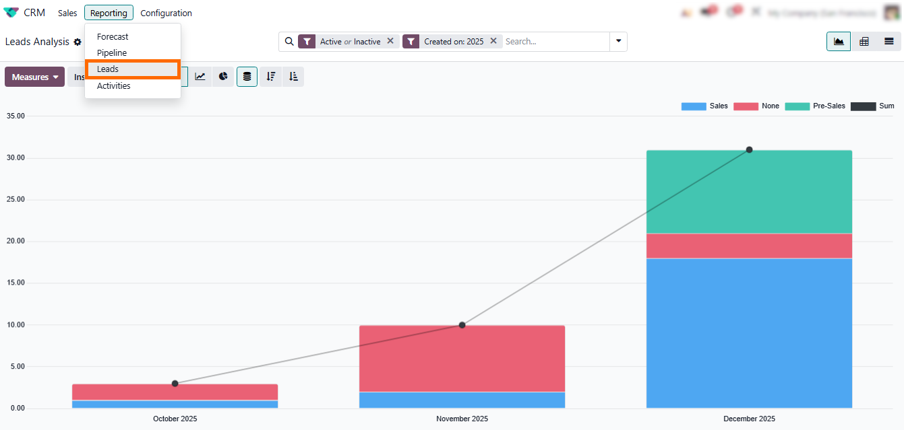The image size is (904, 430).
Task: Open the pivot table view
Action: coord(864,42)
